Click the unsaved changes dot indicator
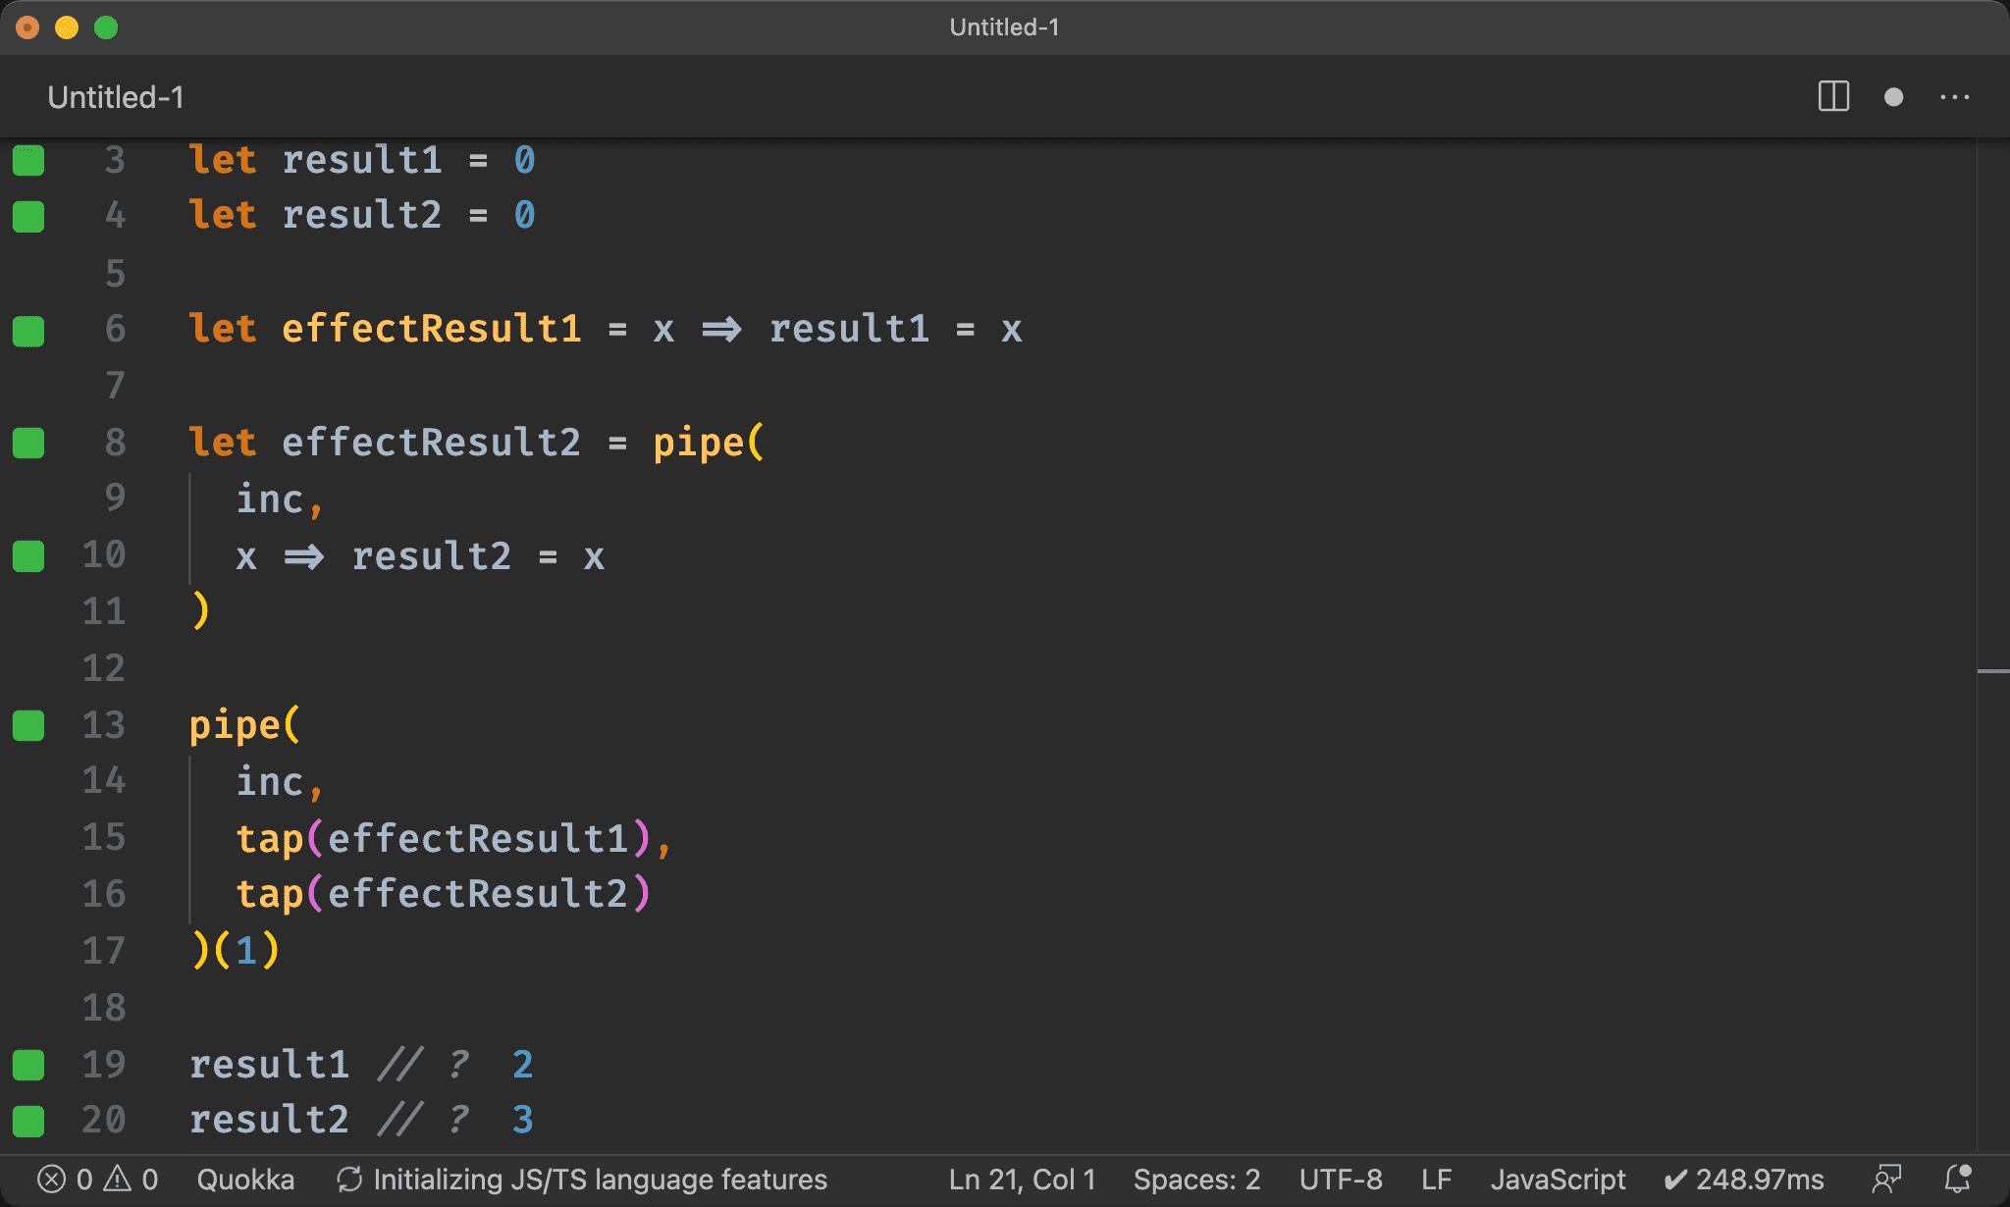The height and width of the screenshot is (1207, 2010). [x=1893, y=97]
